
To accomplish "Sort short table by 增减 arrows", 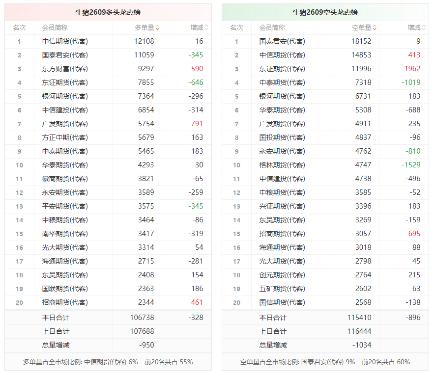I will 424,27.
